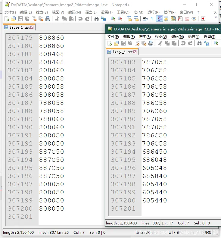The height and width of the screenshot is (238, 221).
Task: Open file icon in image_L window
Action: point(13,19)
